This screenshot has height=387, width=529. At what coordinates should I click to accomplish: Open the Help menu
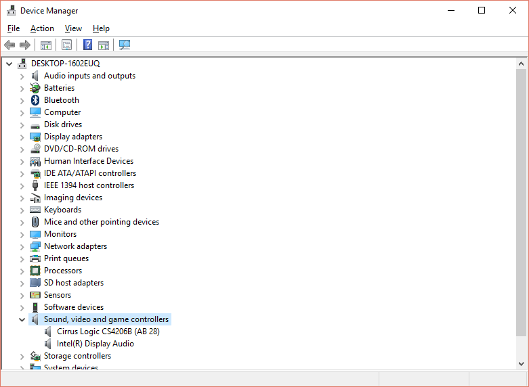(101, 28)
